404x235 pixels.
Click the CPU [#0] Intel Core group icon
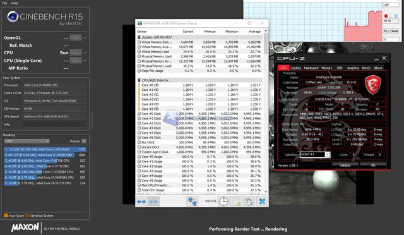[139, 80]
